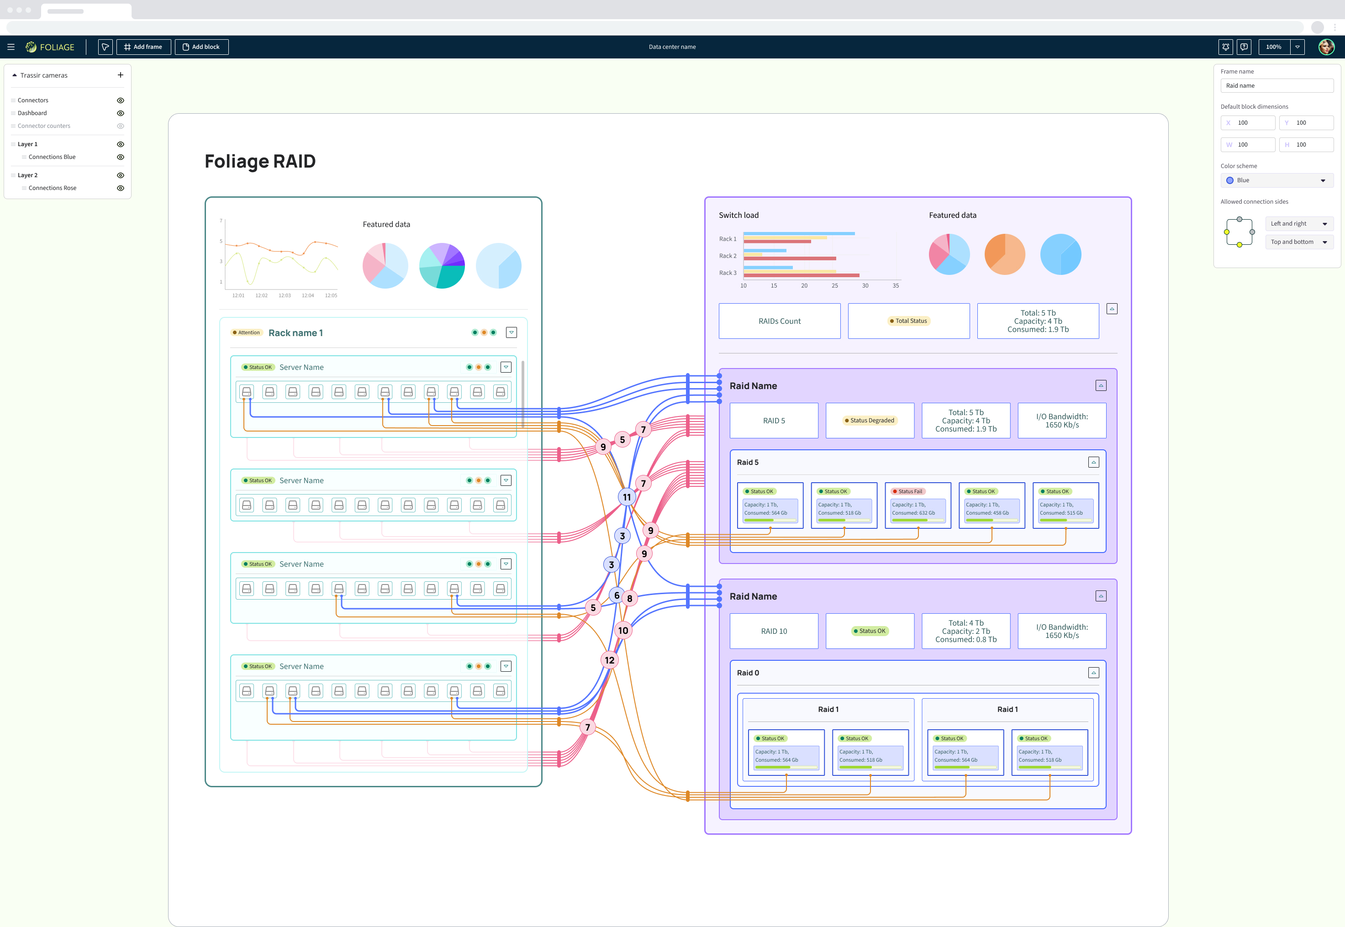1345x927 pixels.
Task: Hide the Connections Blue sublayer
Action: (120, 157)
